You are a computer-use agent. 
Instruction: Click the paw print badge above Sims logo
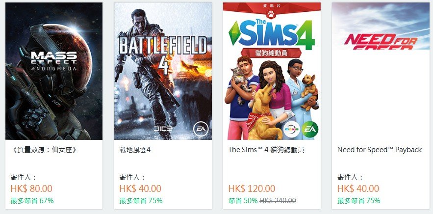click(x=272, y=14)
